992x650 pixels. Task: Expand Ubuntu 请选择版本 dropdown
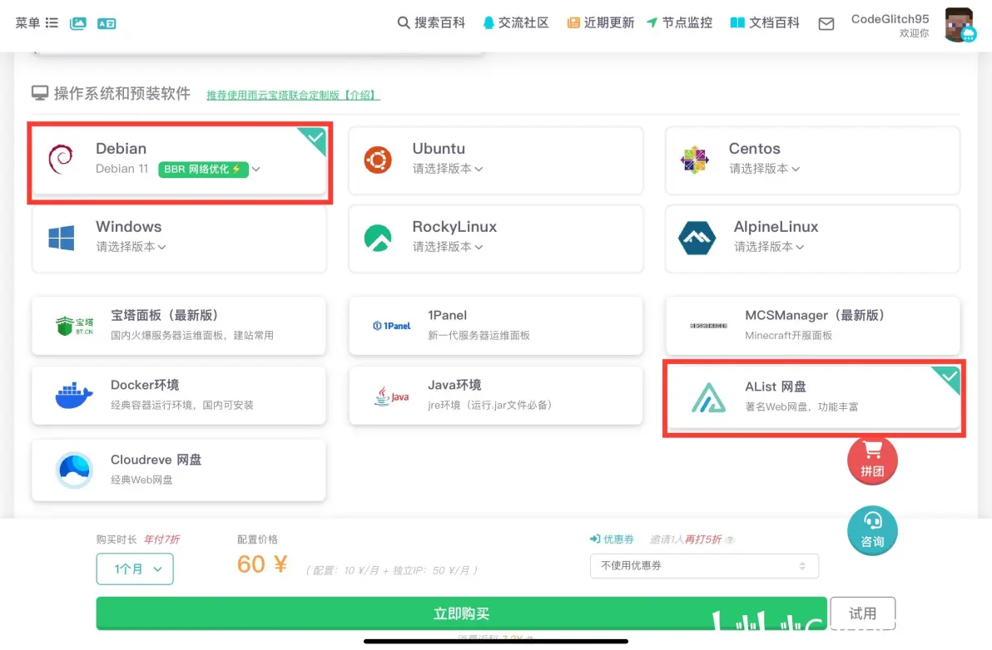[447, 169]
